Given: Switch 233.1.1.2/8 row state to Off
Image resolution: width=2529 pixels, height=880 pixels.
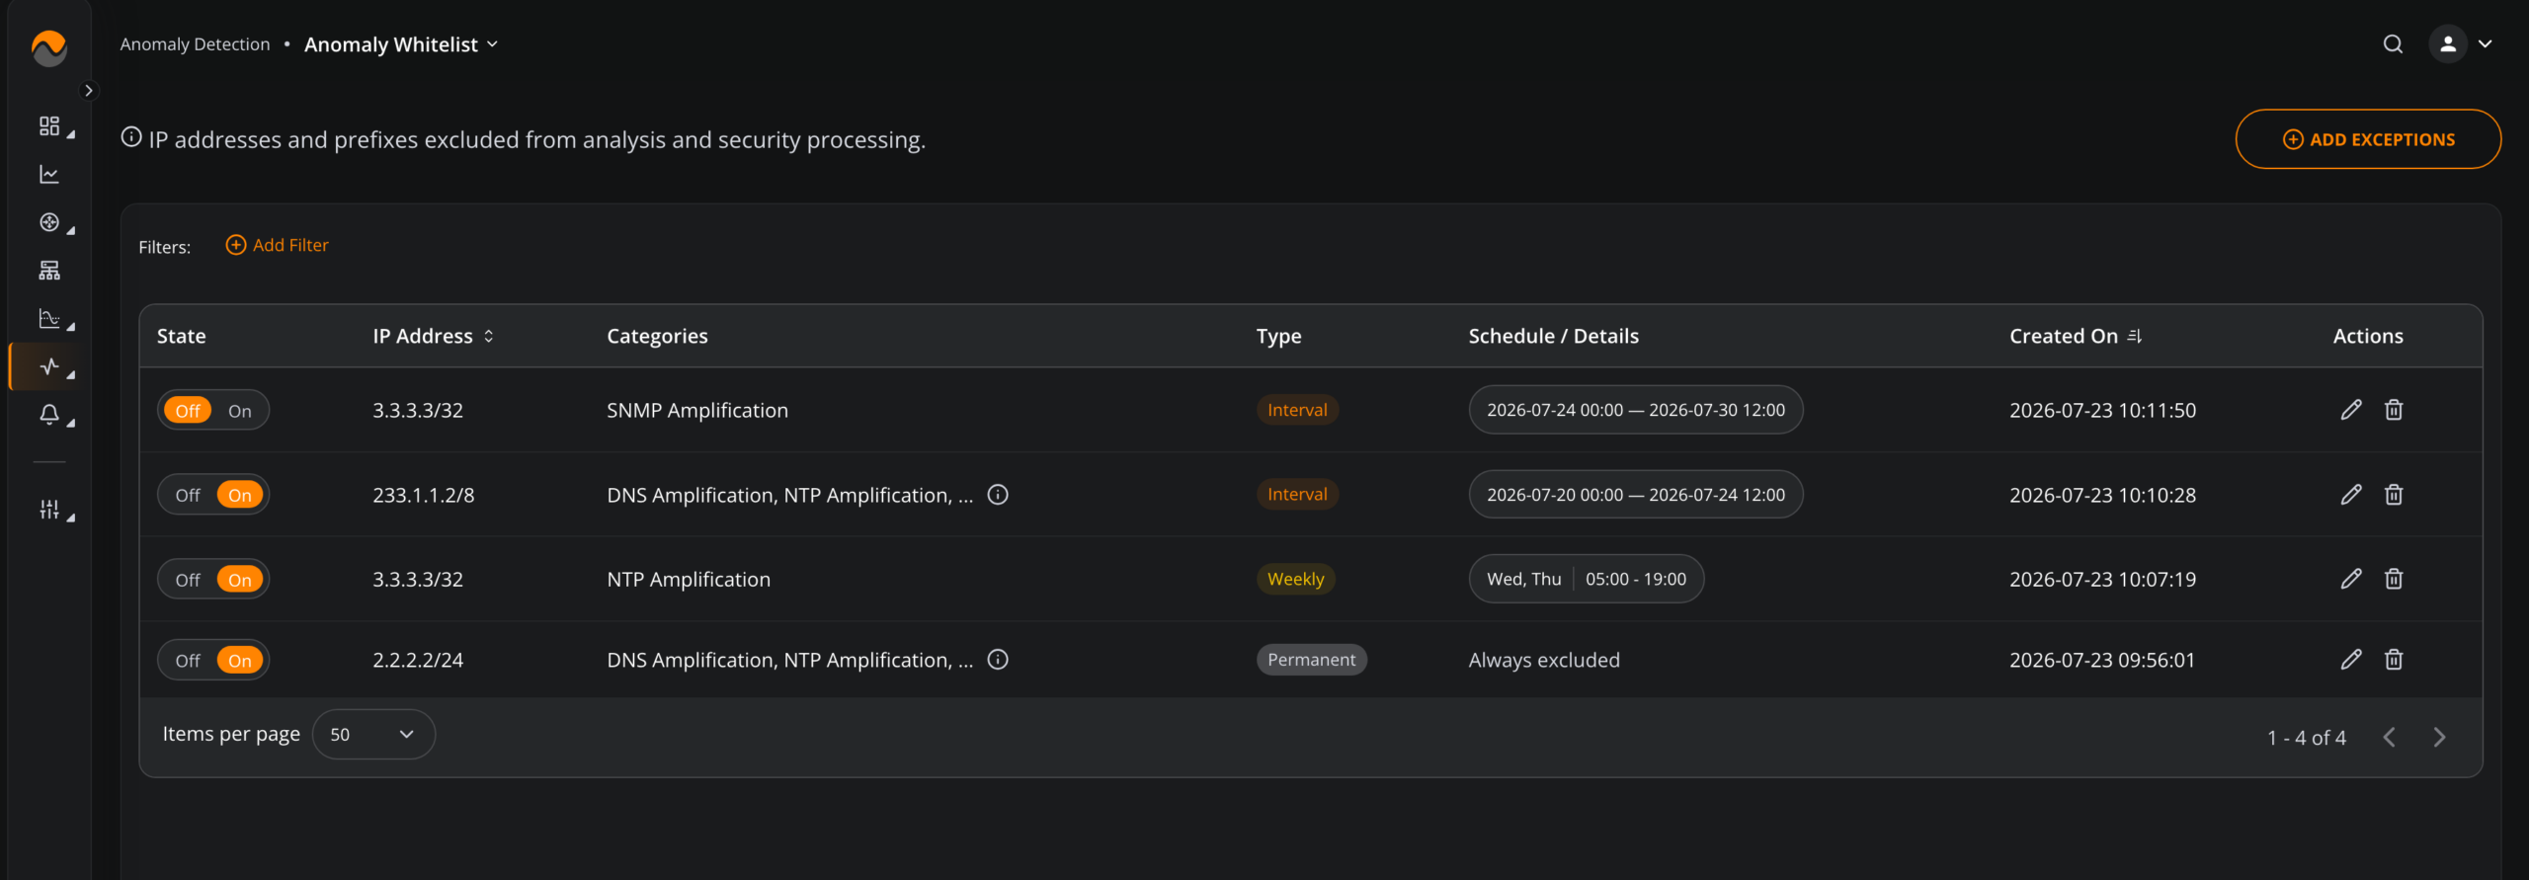Looking at the screenshot, I should tap(188, 495).
